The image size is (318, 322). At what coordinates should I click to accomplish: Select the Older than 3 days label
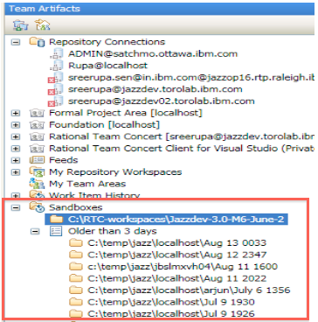point(113,231)
